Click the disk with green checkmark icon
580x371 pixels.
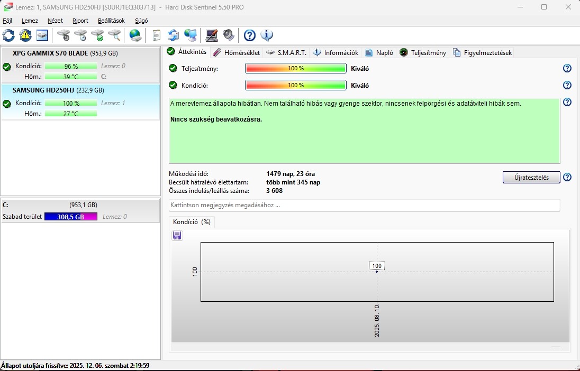coord(98,35)
